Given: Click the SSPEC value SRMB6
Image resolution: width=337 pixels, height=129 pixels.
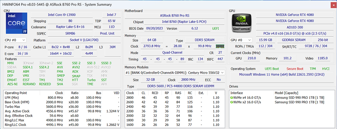Looking at the screenshot, I should 70,33.
